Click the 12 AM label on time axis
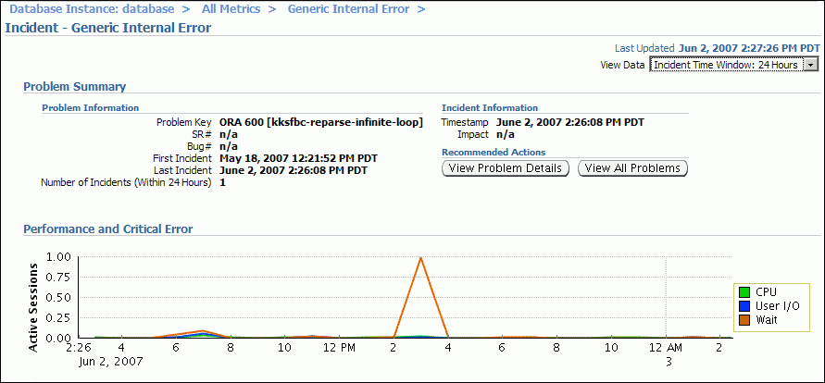Viewport: 825px width, 383px height. point(667,348)
